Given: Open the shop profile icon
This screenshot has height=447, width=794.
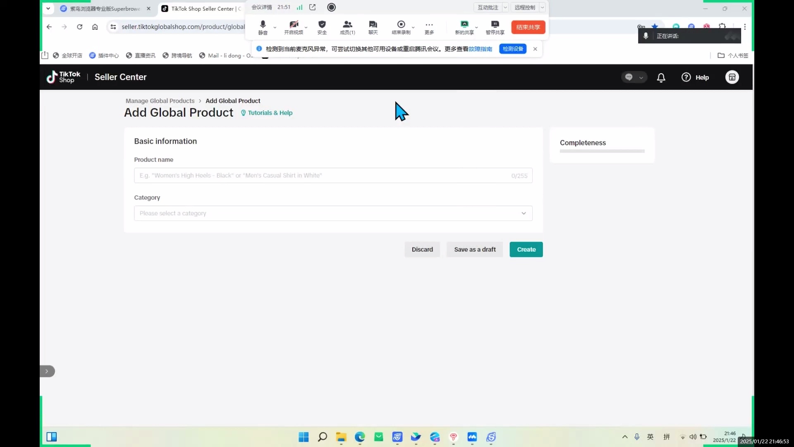Looking at the screenshot, I should (732, 77).
